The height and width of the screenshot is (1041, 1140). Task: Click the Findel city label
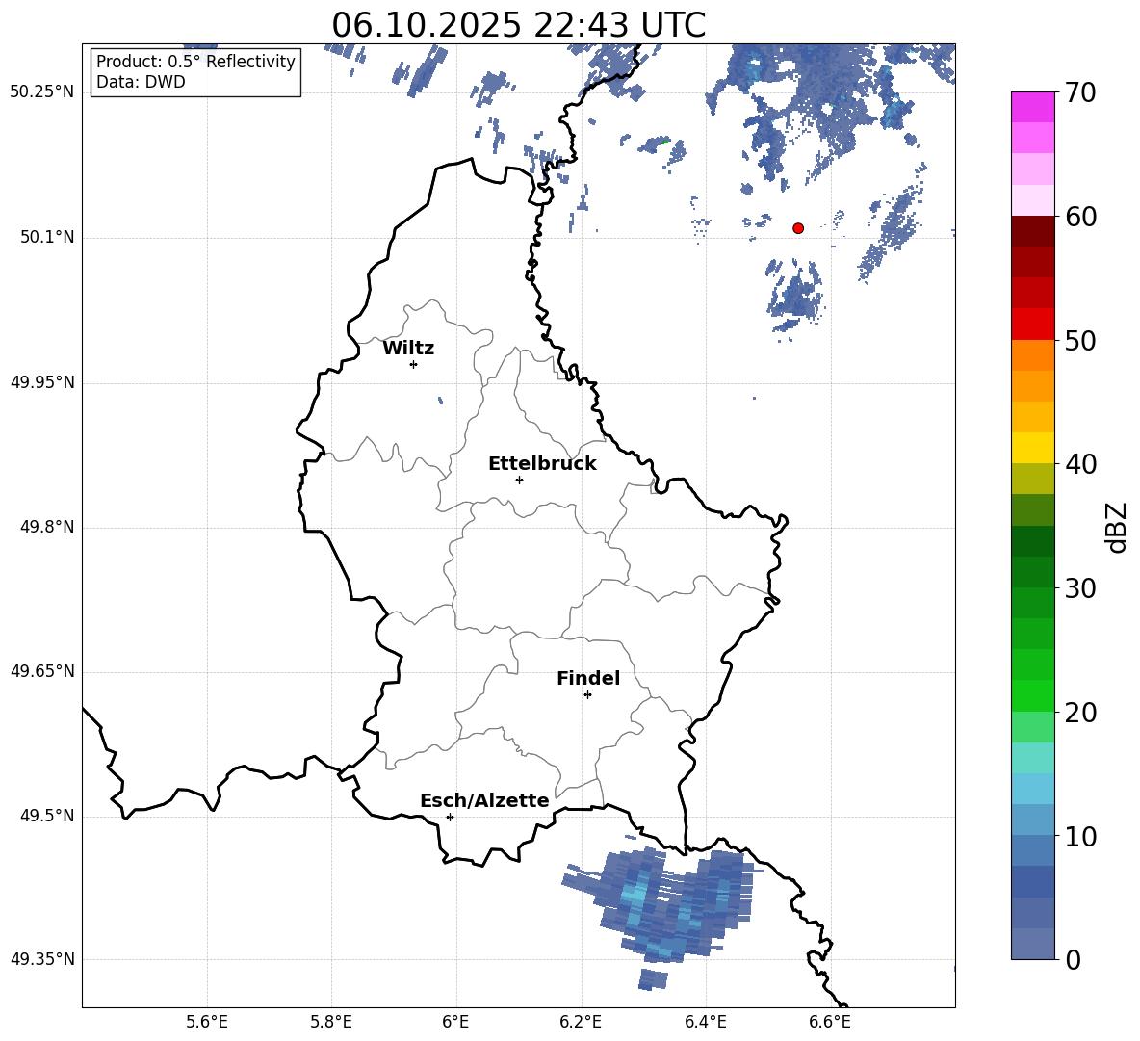click(588, 678)
